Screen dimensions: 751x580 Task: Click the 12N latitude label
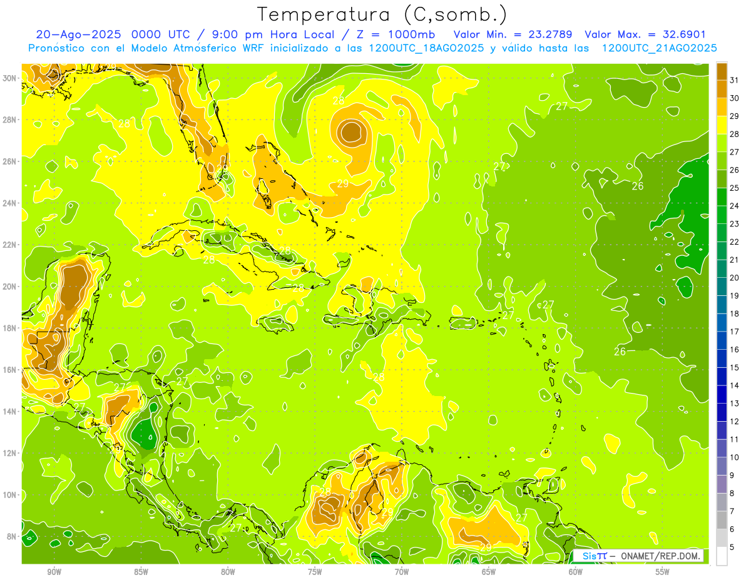pyautogui.click(x=10, y=453)
